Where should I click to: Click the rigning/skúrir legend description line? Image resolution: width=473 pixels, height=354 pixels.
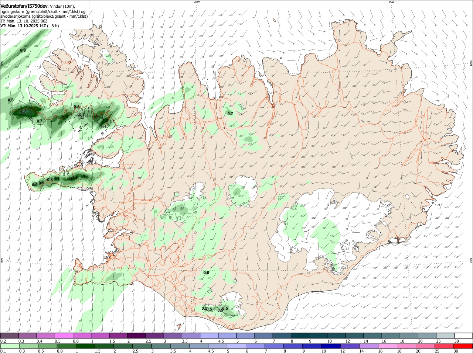point(43,11)
